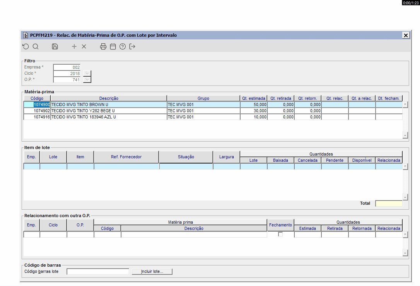Click the Incluir lote... button

point(152,272)
